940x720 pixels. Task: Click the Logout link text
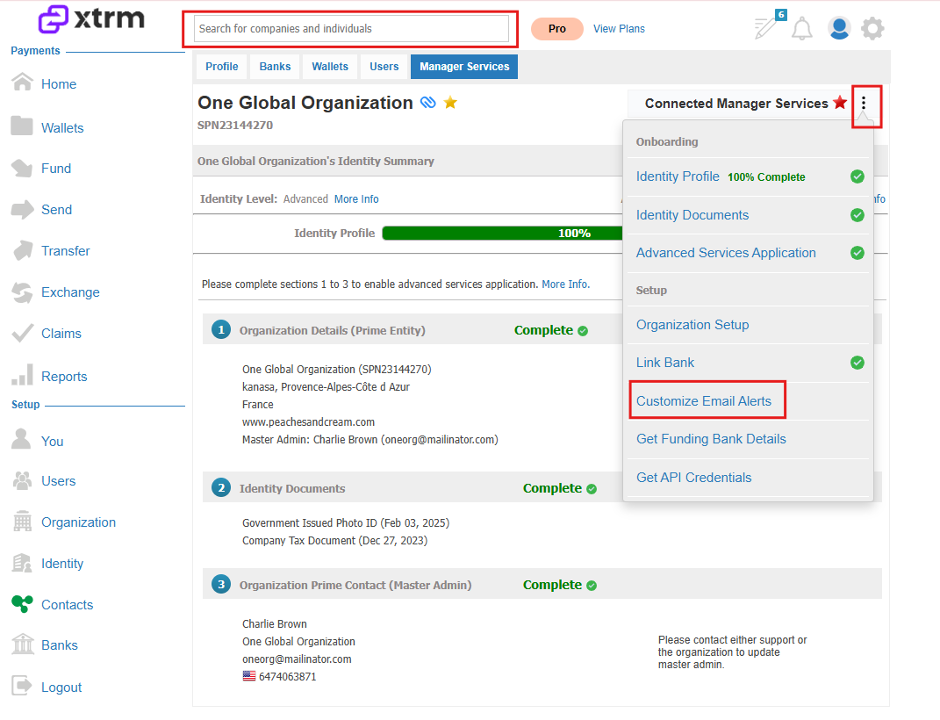(61, 687)
